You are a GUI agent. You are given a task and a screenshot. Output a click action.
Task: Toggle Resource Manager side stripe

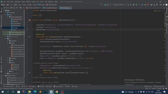coord(1,21)
